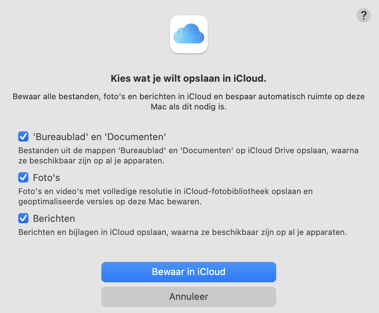Click the description 'Berichten en bijlagen in iCloud opslaan'
Screen dimensions: 379x313
(x=183, y=232)
